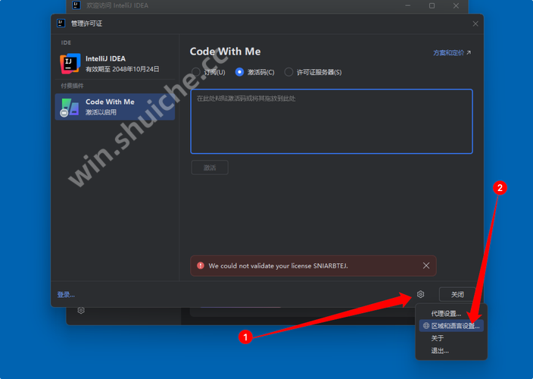Close the 管理许可证 dialog with the X
533x379 pixels.
pos(475,23)
